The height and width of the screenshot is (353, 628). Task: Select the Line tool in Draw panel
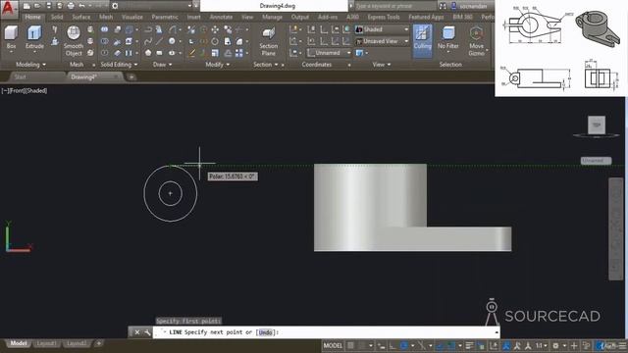pyautogui.click(x=159, y=41)
